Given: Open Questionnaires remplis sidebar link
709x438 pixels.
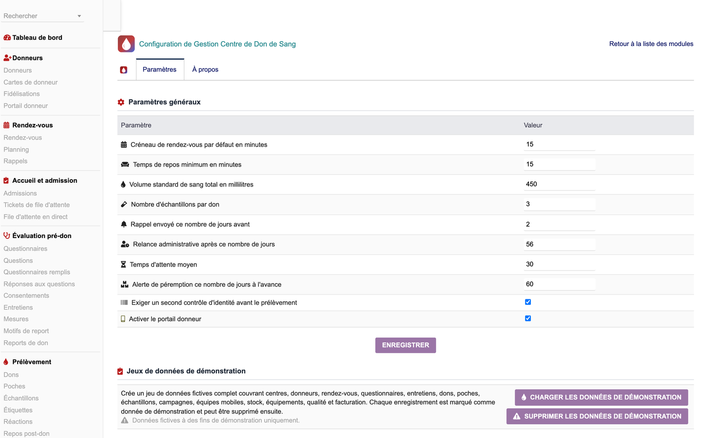Looking at the screenshot, I should click(x=37, y=272).
